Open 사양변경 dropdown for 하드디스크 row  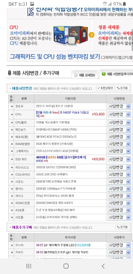(x=119, y=168)
